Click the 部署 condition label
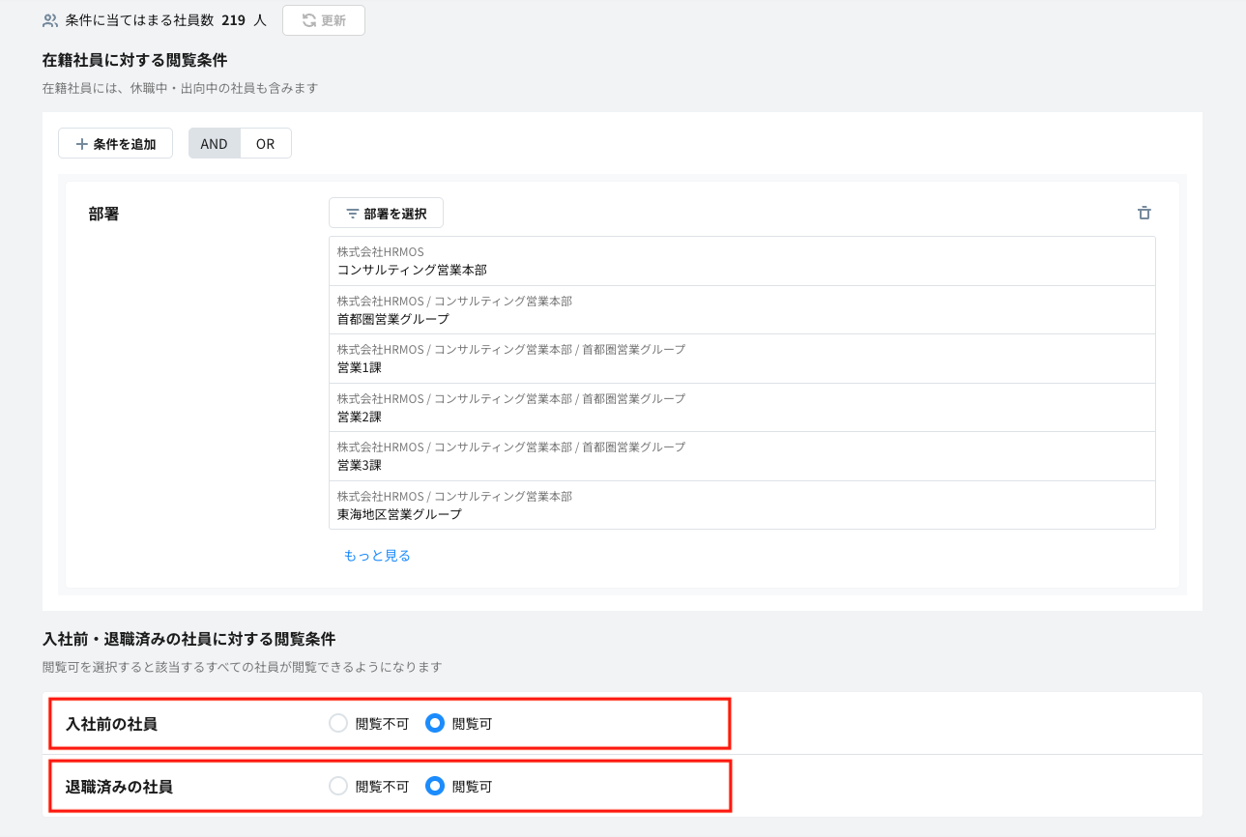Viewport: 1246px width, 837px height. [103, 215]
